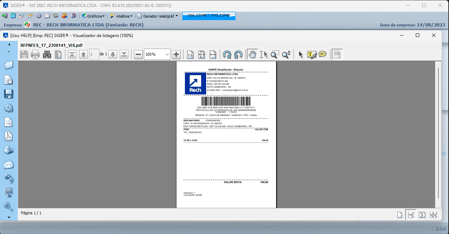Click main toolbar gear icon
Image resolution: width=449 pixels, height=234 pixels.
[39, 16]
